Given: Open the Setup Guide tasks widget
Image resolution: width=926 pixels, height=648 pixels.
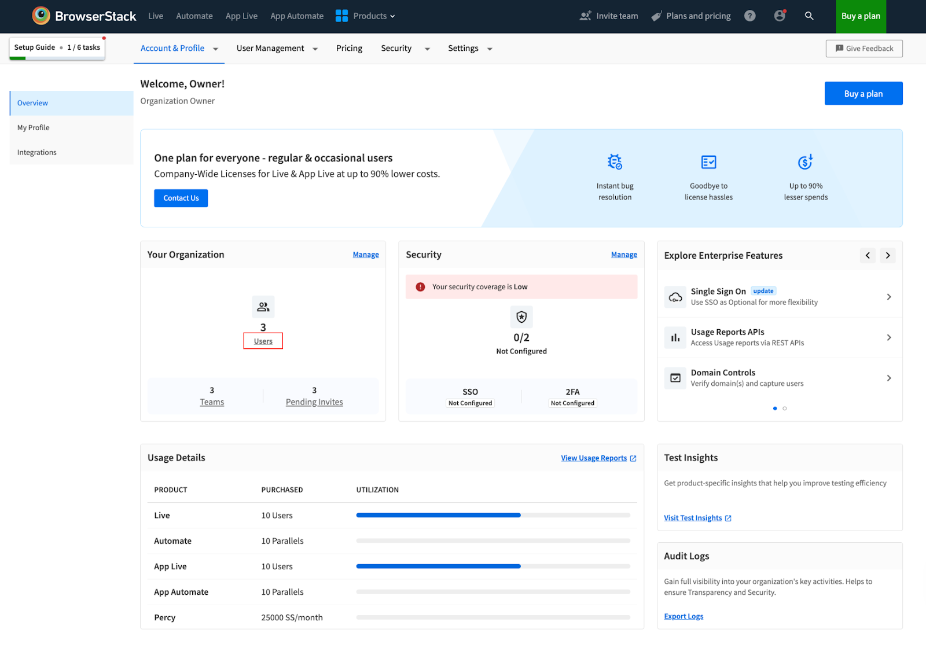Looking at the screenshot, I should [x=57, y=47].
